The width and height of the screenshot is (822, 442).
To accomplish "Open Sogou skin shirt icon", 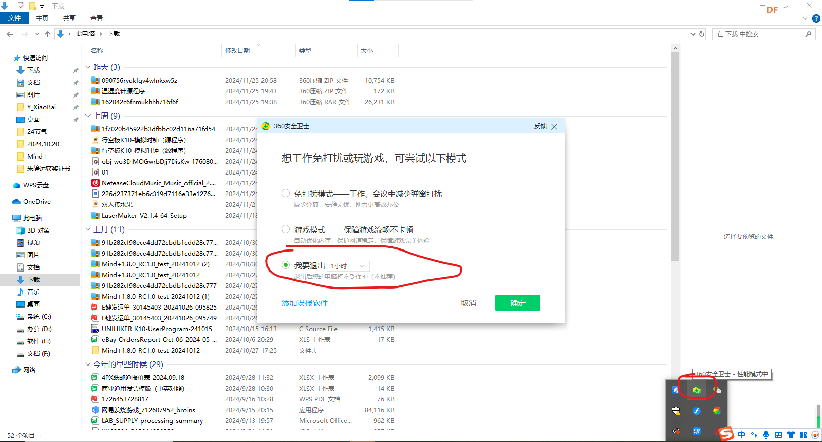I will [x=791, y=435].
